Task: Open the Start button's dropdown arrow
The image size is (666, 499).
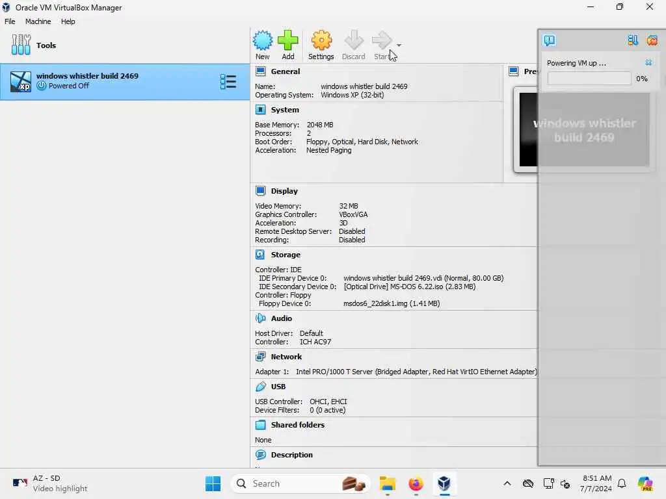Action: pos(399,45)
